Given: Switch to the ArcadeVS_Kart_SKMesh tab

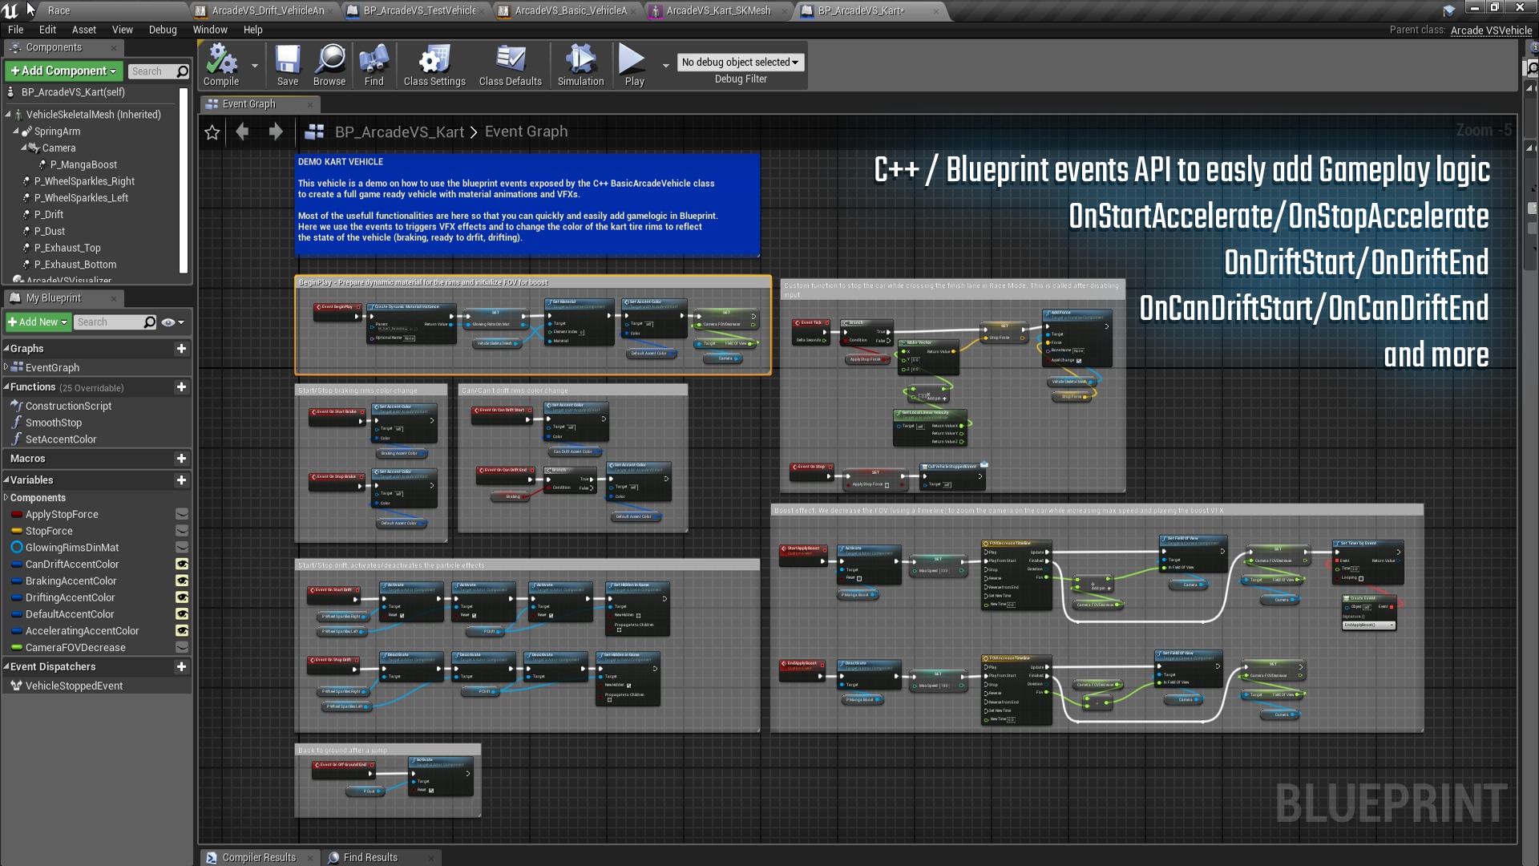Looking at the screenshot, I should click(717, 10).
